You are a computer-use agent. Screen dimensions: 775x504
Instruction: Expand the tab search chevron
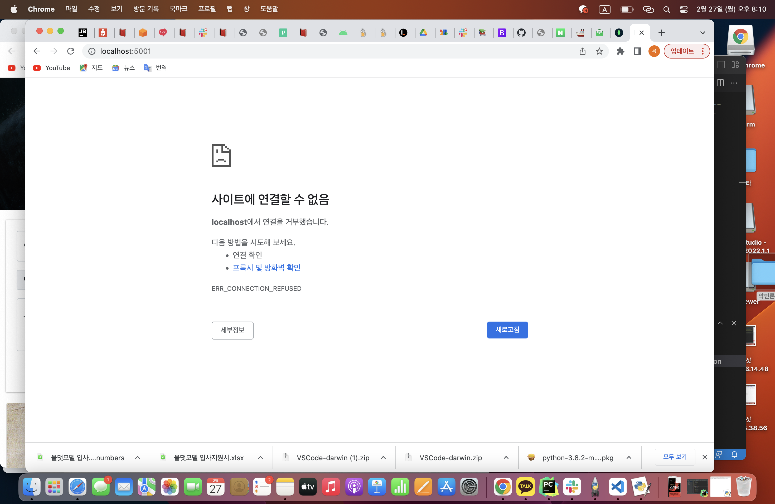coord(703,33)
